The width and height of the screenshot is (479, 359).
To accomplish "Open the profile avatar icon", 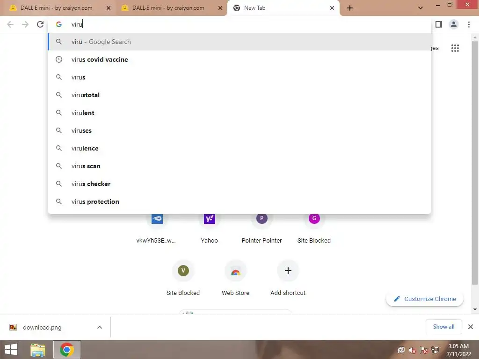I will 454,24.
